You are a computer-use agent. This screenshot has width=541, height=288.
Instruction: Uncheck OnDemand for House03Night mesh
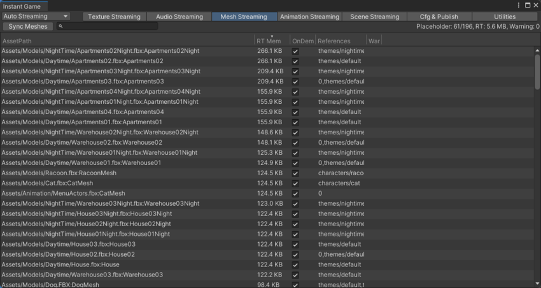(x=295, y=213)
